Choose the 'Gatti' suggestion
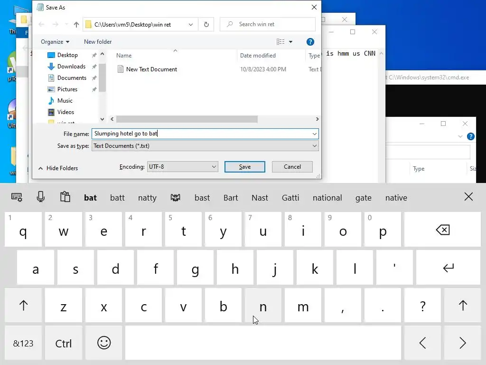 (290, 198)
